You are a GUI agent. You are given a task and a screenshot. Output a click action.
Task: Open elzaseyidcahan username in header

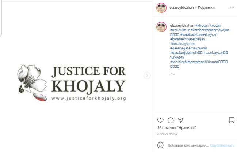click(x=181, y=8)
